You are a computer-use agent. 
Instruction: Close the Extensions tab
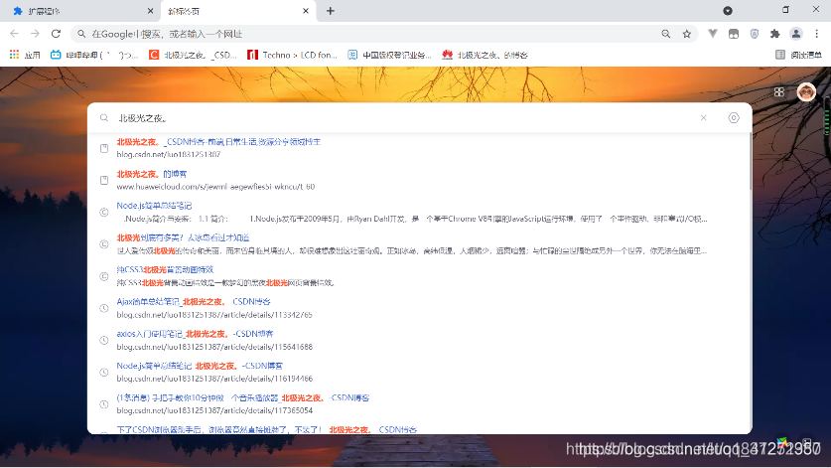[151, 11]
